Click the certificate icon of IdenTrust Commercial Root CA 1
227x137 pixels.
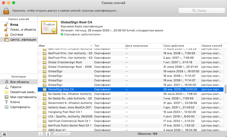(45, 121)
